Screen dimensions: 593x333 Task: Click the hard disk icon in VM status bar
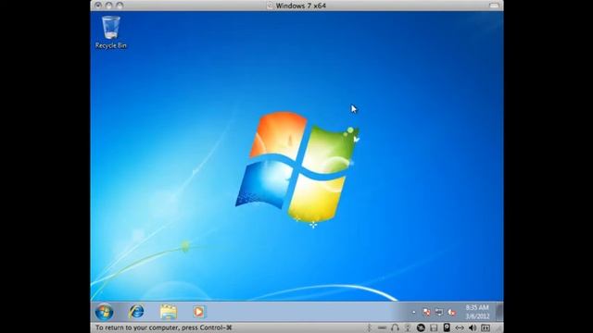pos(447,327)
